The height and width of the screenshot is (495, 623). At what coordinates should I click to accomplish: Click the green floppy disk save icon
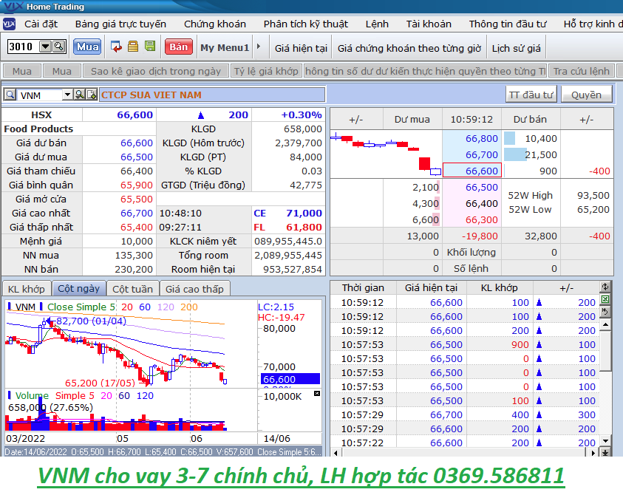(150, 46)
